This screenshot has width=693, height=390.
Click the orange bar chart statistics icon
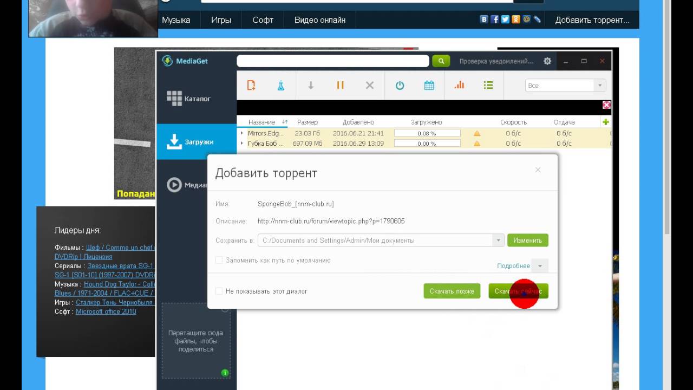459,85
